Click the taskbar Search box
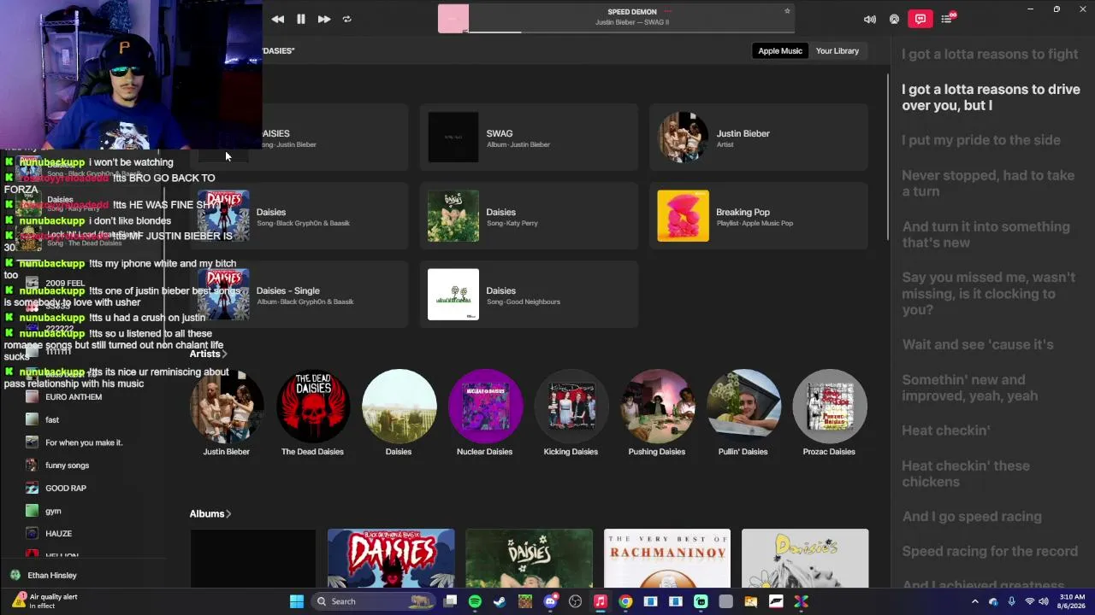Screen dimensions: 1095x615 (374, 601)
